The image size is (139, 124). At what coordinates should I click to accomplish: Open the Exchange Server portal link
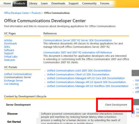tap(14, 81)
